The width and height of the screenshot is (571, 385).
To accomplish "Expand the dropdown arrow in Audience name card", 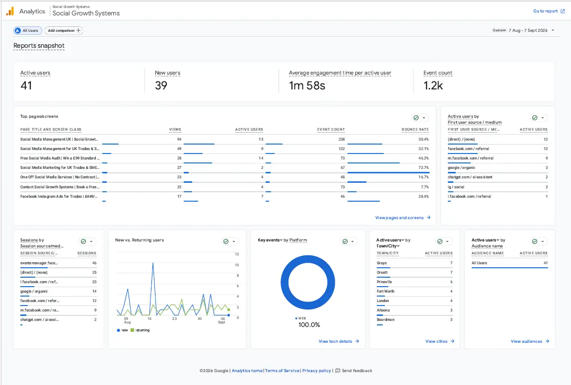I will 543,241.
